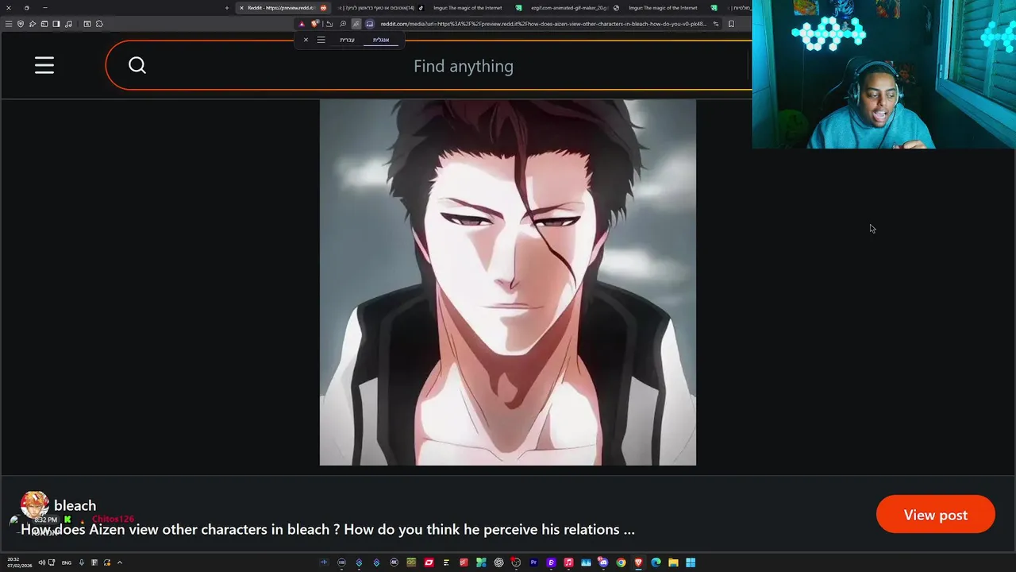Open the extensions puzzle icon
The width and height of the screenshot is (1016, 572).
click(99, 24)
